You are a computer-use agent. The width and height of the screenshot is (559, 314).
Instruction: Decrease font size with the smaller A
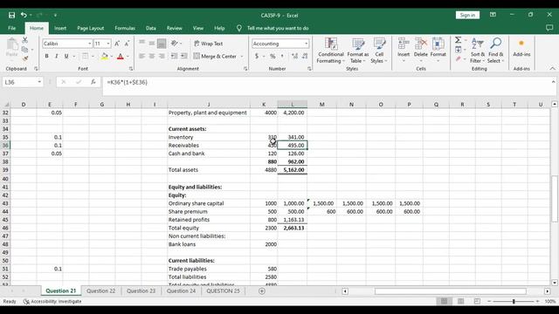(x=127, y=44)
